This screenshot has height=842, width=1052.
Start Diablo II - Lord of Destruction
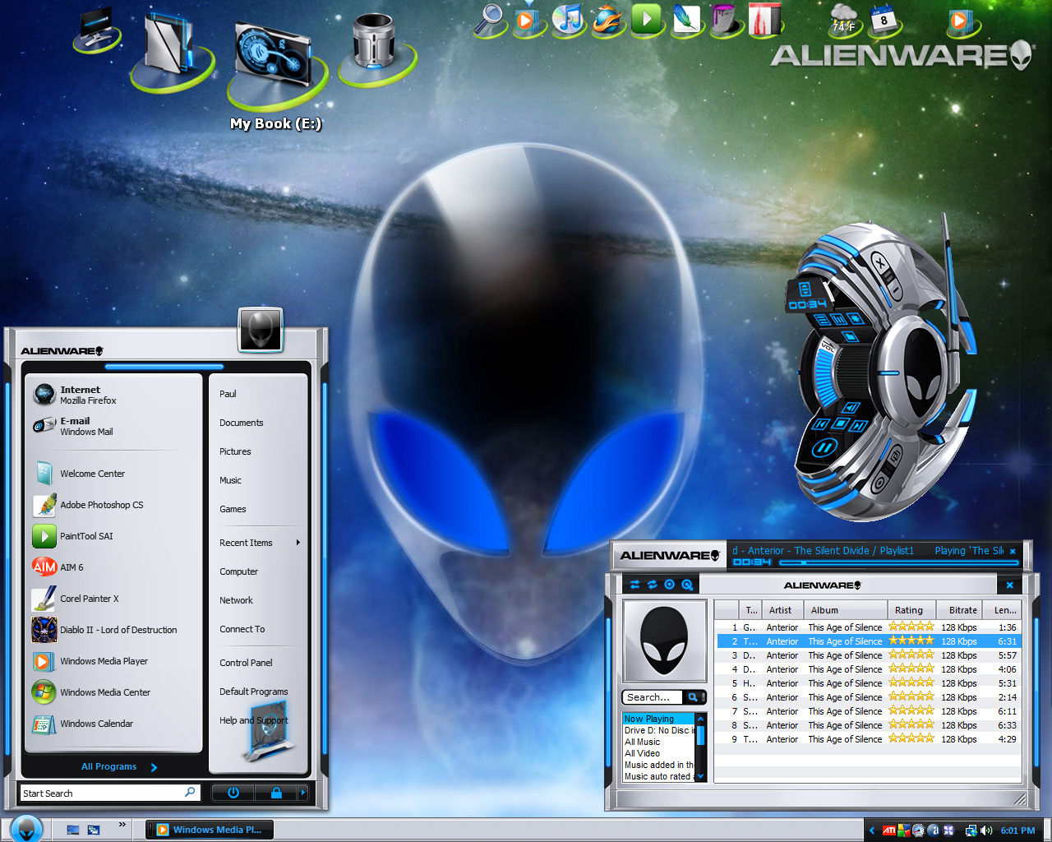[x=113, y=630]
